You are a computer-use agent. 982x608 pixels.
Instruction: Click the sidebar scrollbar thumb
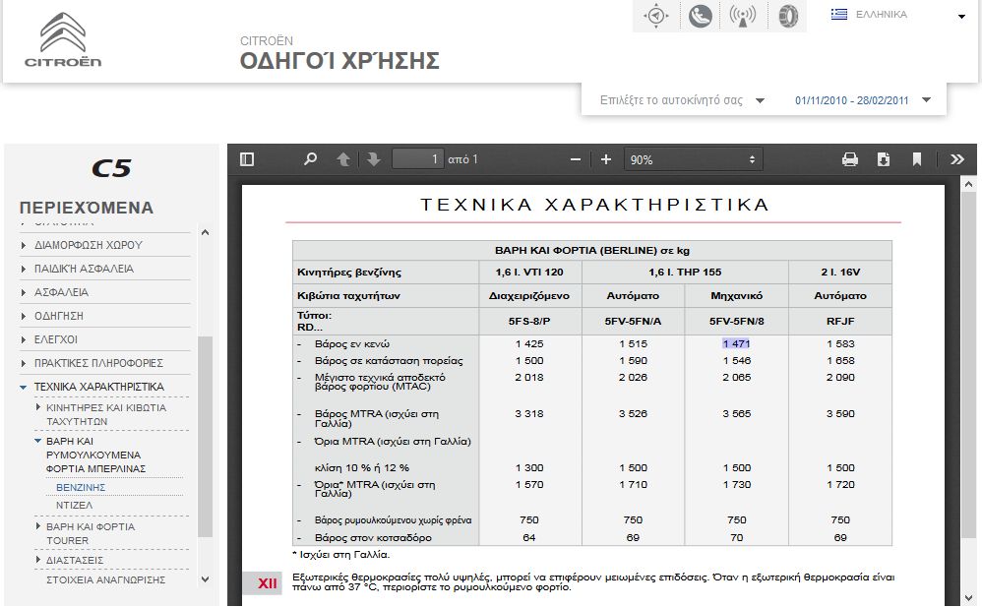click(x=206, y=437)
